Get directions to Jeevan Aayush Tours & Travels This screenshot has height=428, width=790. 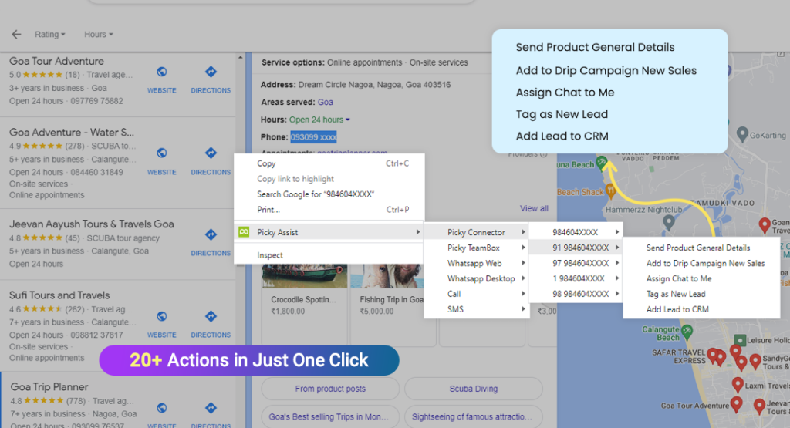click(x=211, y=234)
